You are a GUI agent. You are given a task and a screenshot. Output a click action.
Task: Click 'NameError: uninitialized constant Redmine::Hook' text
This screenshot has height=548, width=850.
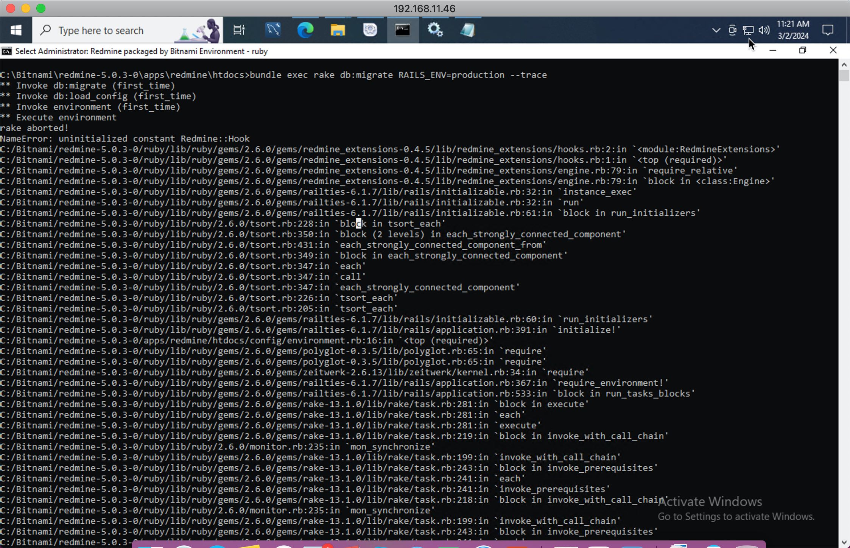pos(125,139)
